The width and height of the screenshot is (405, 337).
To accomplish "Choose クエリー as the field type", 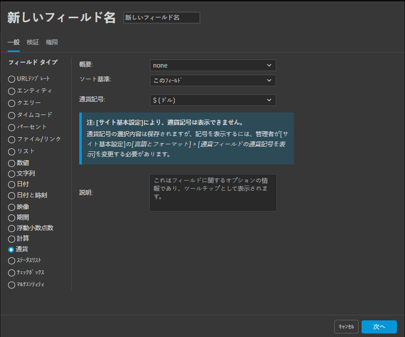I will 11,102.
